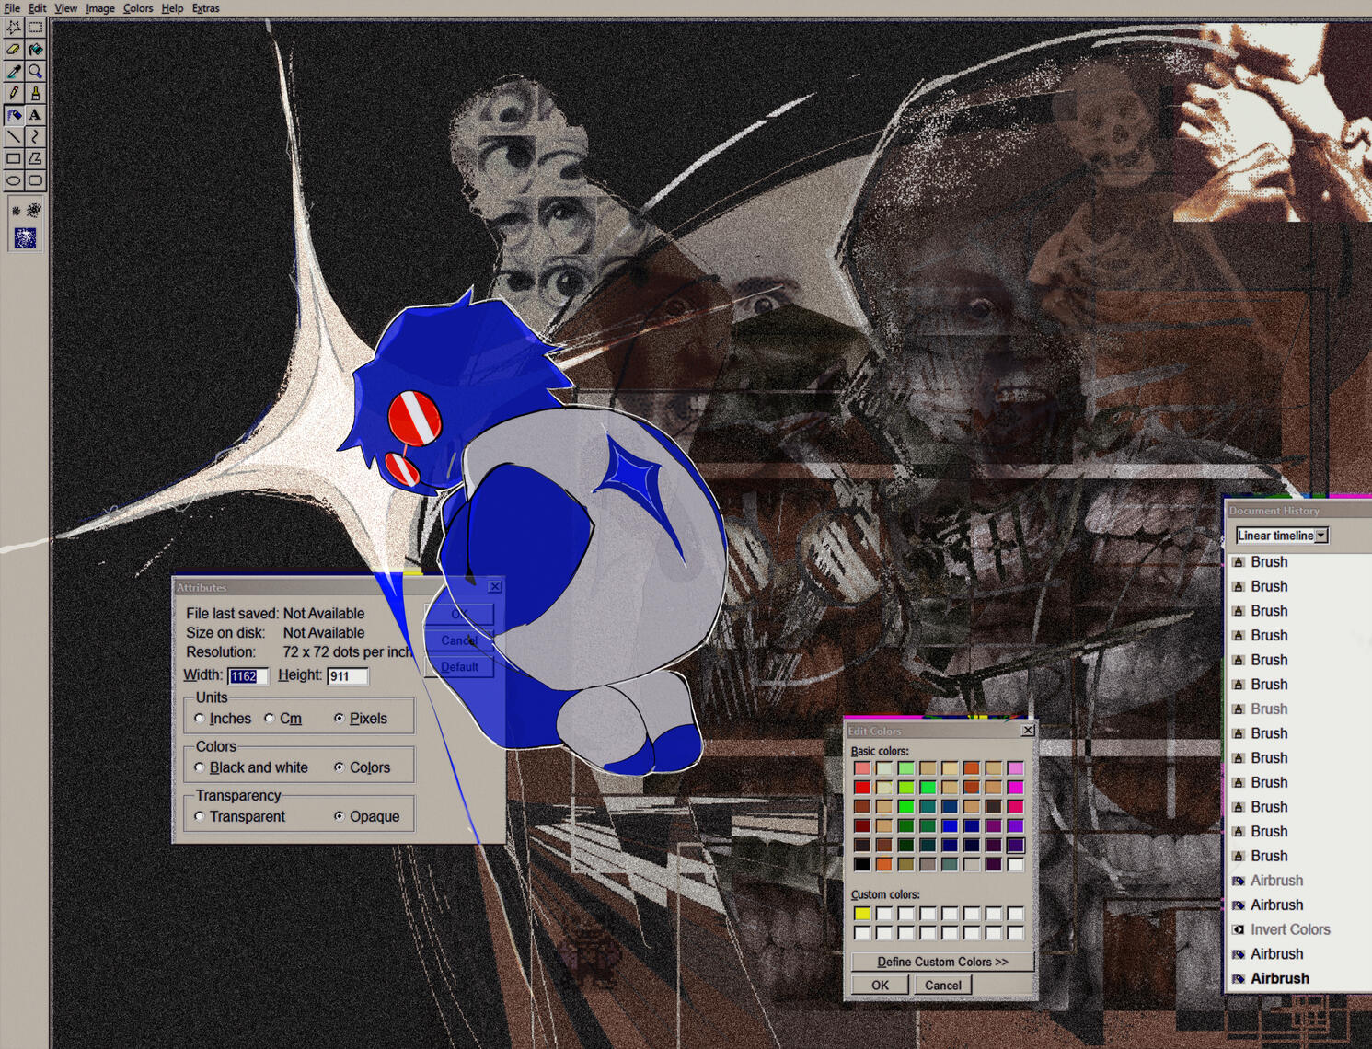1372x1049 pixels.
Task: Select the Inches units radio button
Action: (200, 719)
